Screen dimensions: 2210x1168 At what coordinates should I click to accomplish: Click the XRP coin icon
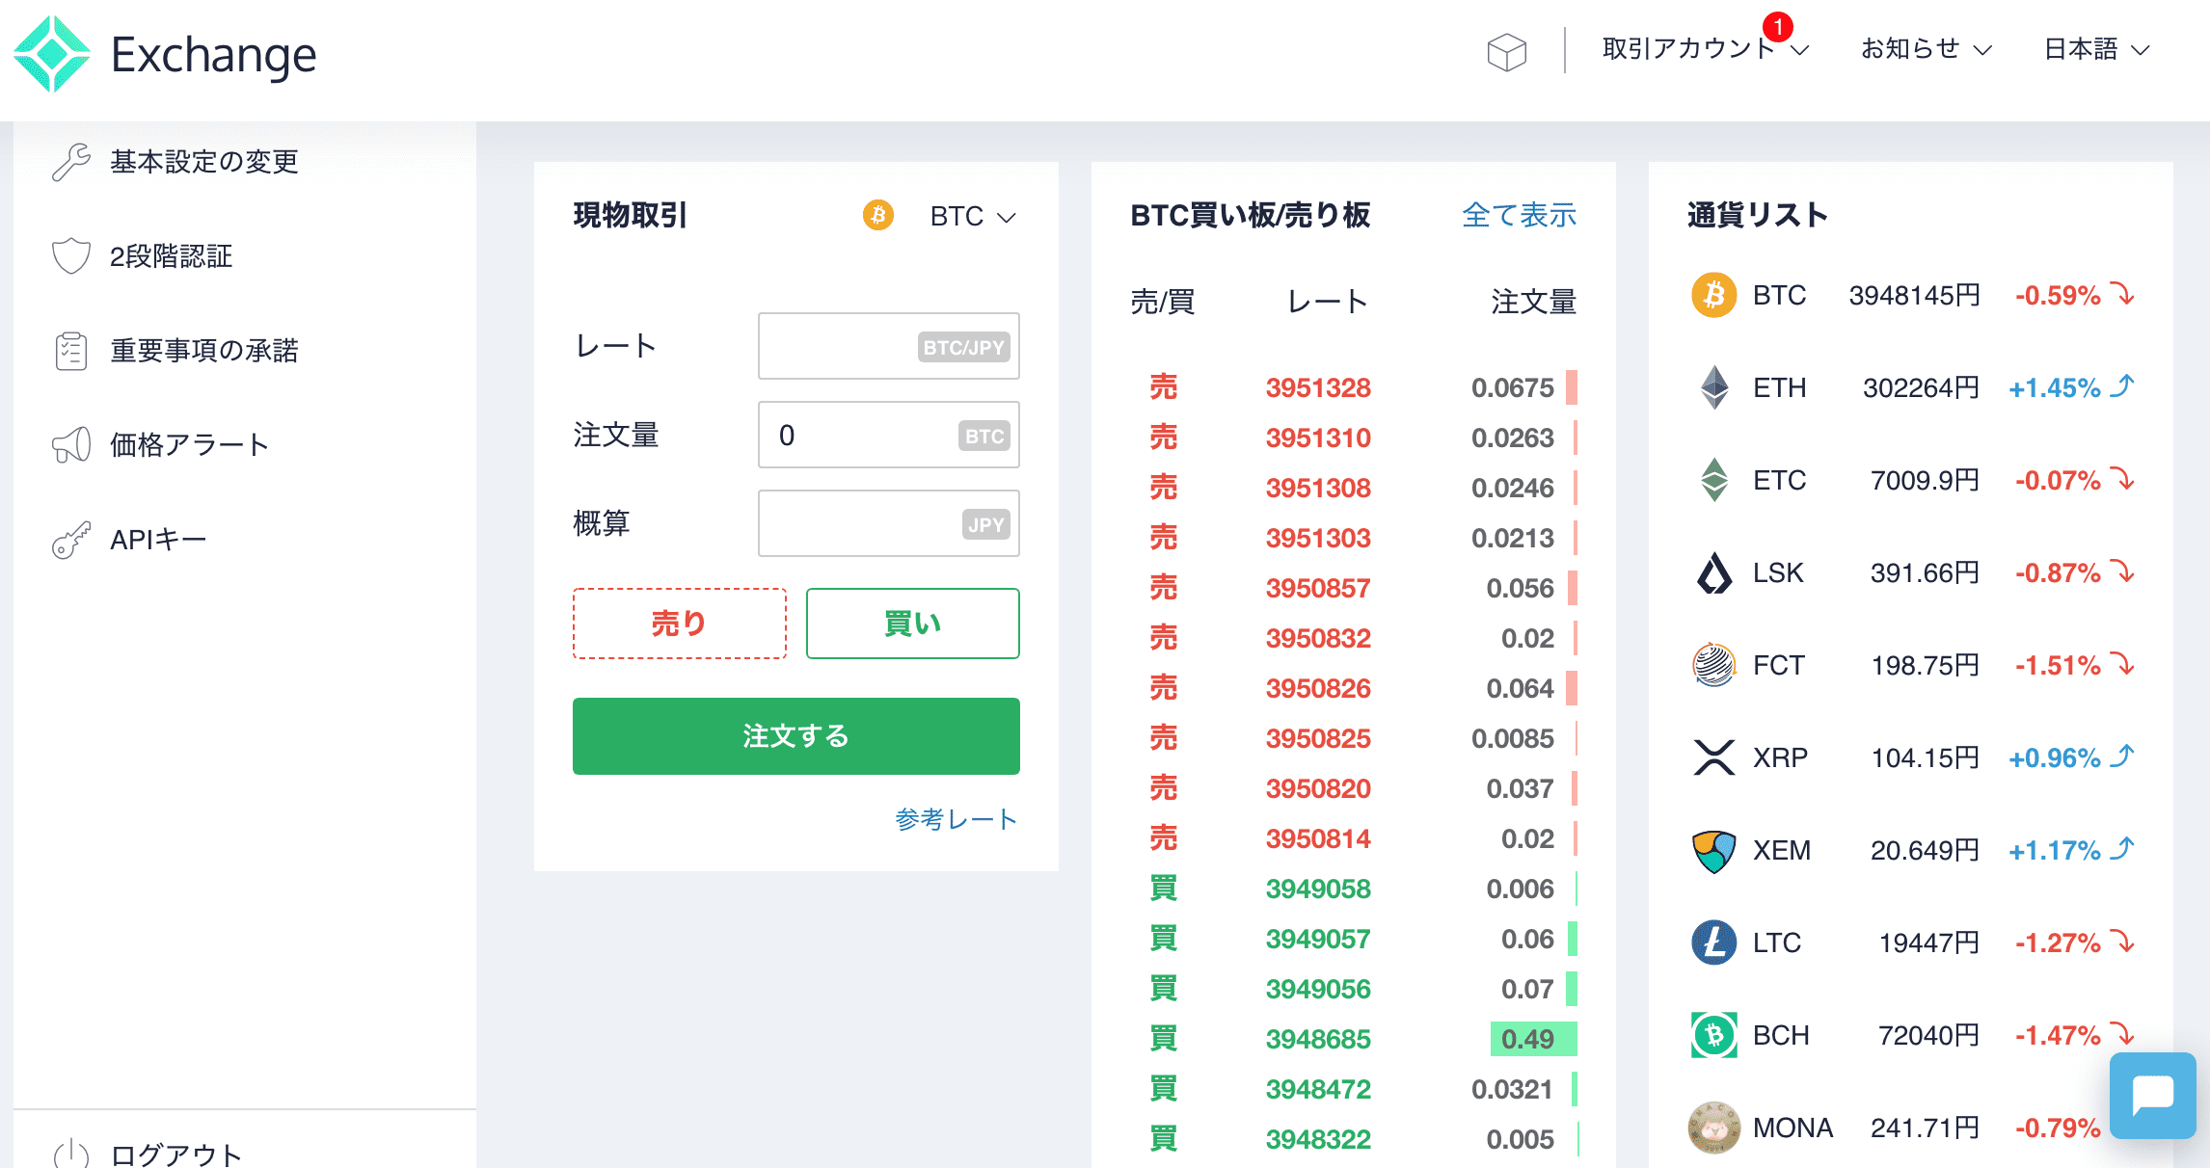(1713, 757)
